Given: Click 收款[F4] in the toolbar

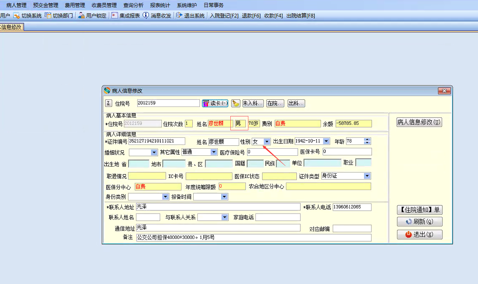Looking at the screenshot, I should pos(273,16).
